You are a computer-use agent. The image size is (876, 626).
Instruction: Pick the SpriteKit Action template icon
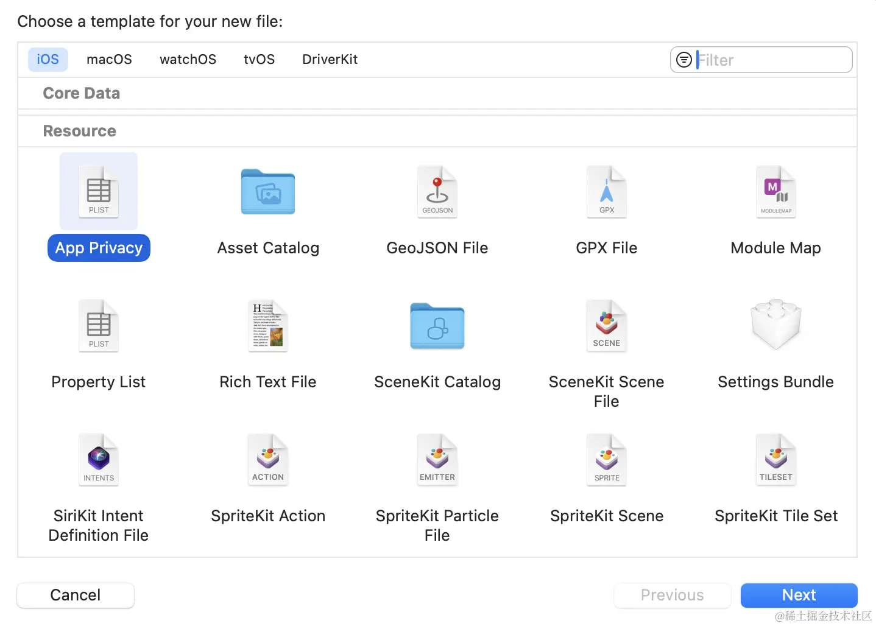(268, 459)
